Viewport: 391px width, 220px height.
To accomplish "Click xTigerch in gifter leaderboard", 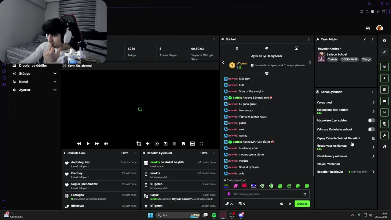I will [x=242, y=64].
